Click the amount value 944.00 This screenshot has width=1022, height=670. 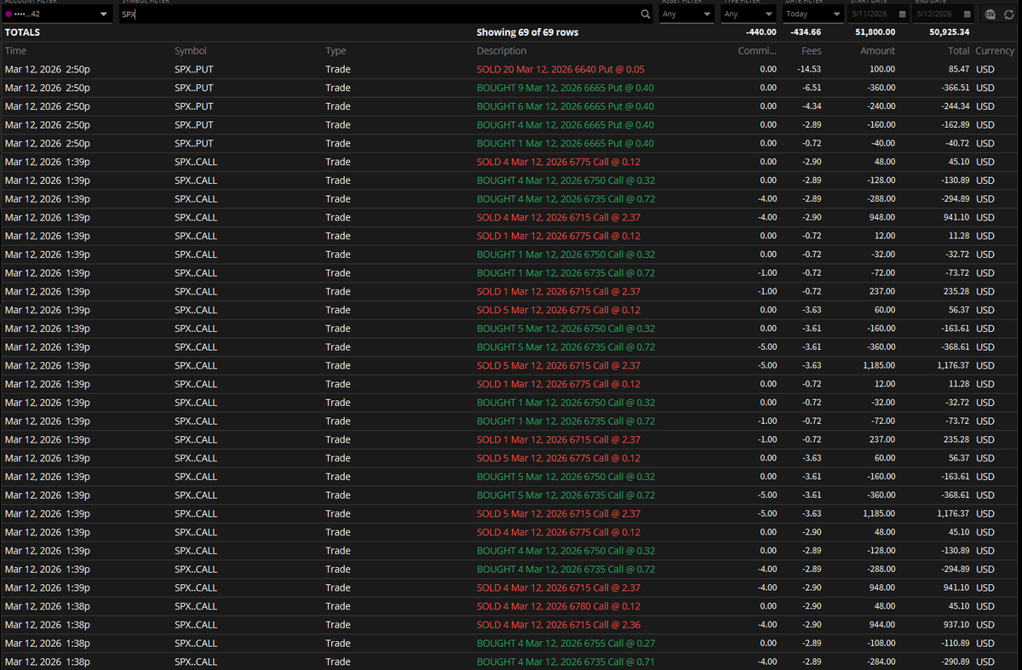pyautogui.click(x=882, y=625)
